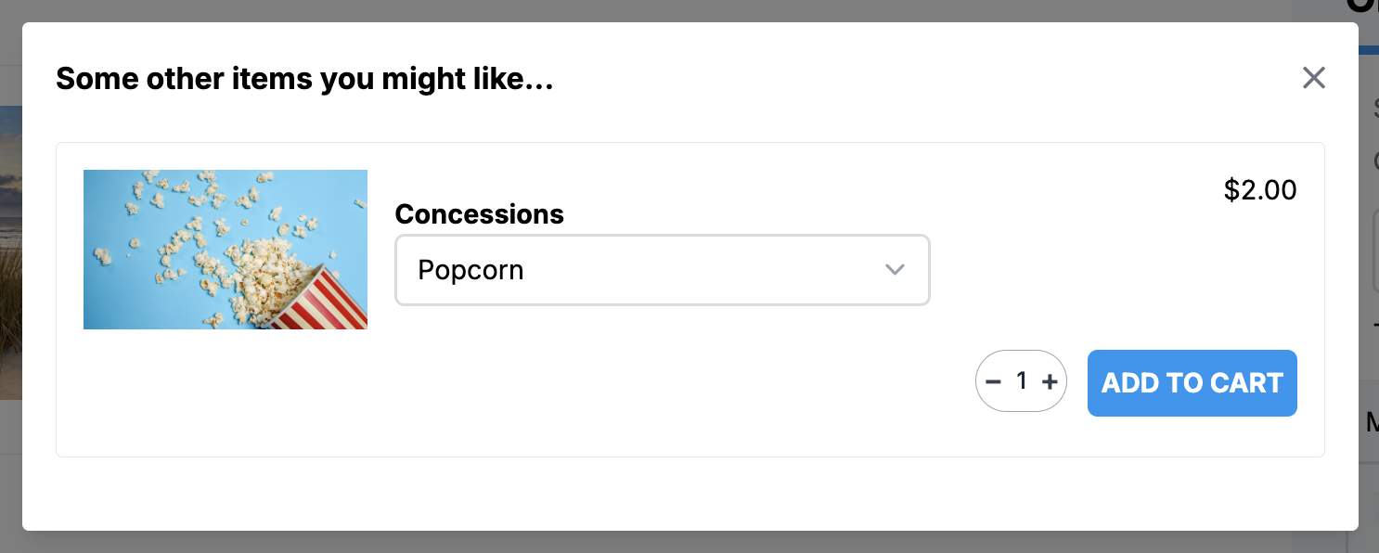
Task: Close the suggested items dialog
Action: coord(1313,78)
